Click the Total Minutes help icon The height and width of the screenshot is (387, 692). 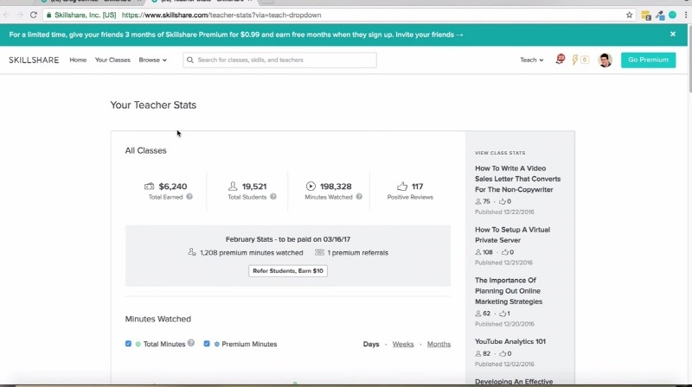191,343
